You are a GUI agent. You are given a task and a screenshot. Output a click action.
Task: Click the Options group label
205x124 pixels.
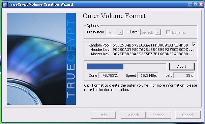(x=93, y=26)
